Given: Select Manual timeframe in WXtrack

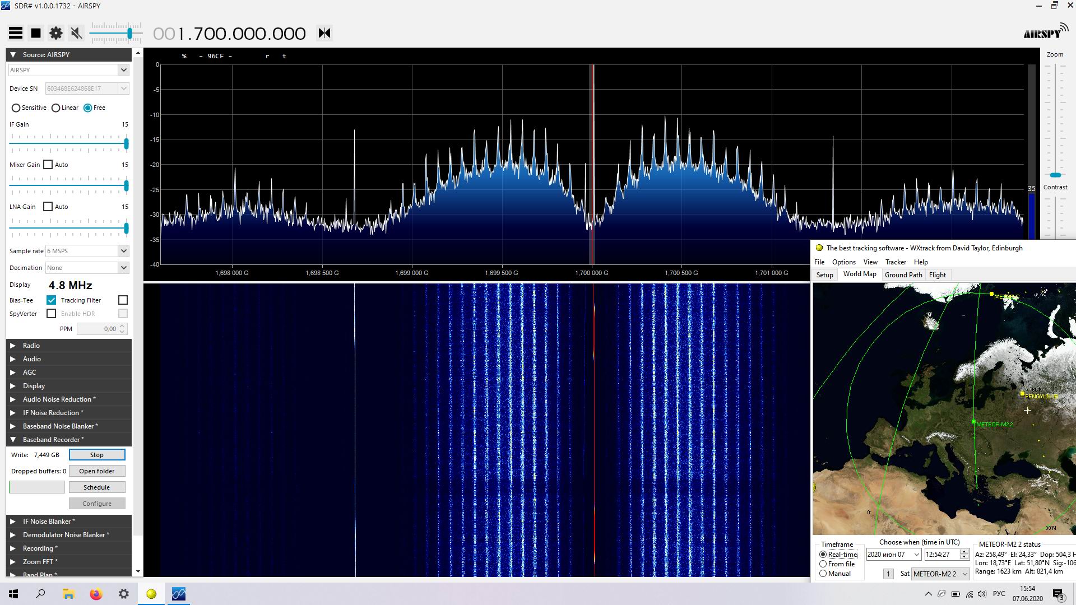Looking at the screenshot, I should (x=823, y=574).
